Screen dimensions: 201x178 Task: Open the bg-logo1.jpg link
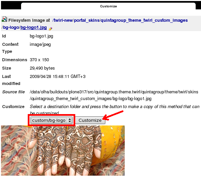[33, 27]
